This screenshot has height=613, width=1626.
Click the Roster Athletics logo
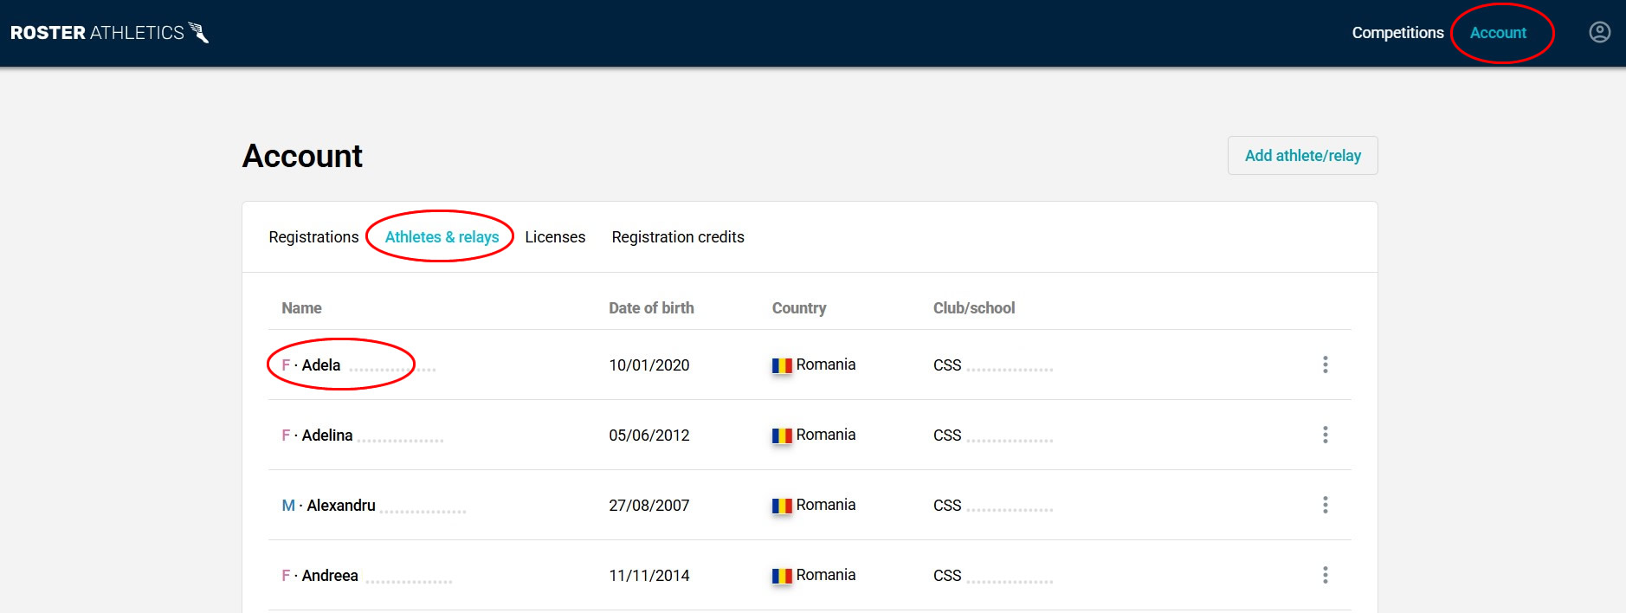(109, 33)
